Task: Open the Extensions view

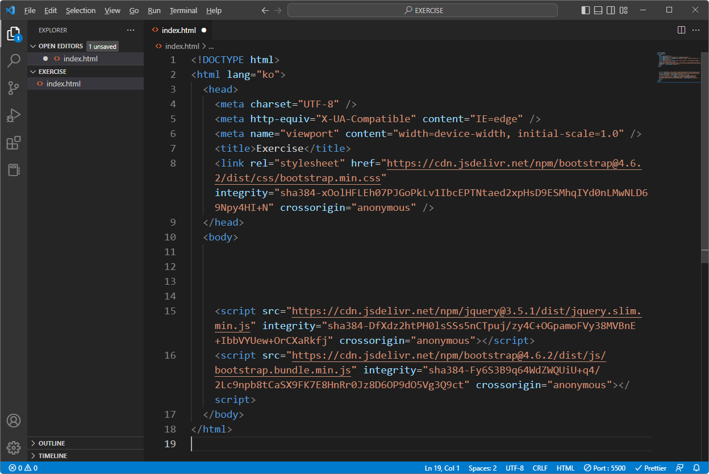Action: (14, 143)
